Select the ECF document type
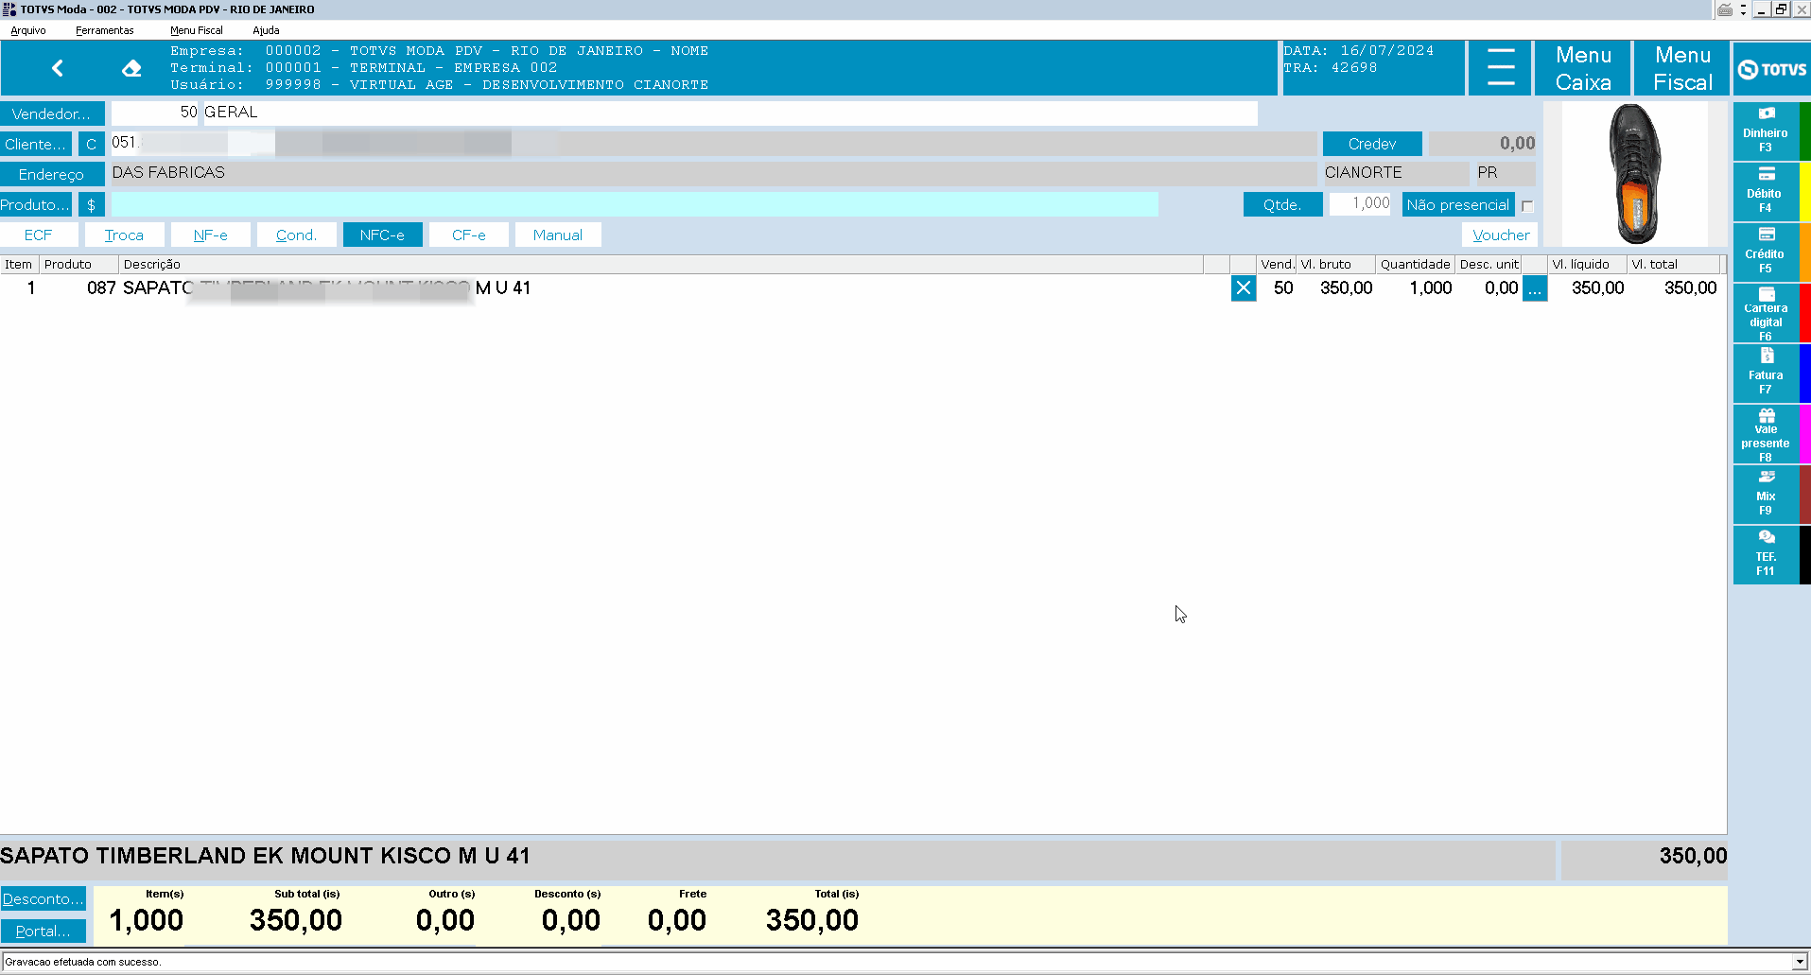The width and height of the screenshot is (1811, 975). tap(39, 235)
